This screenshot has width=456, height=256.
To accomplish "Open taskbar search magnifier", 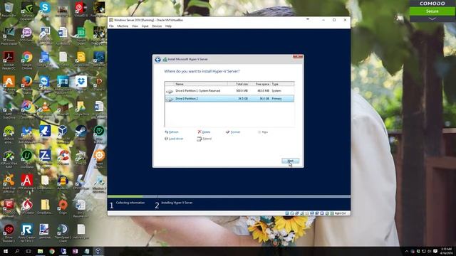I will coord(17,251).
